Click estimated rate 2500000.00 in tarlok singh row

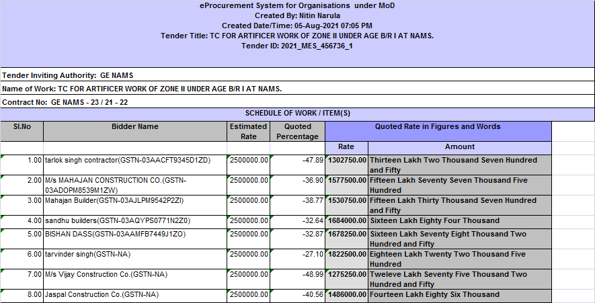tap(249, 165)
